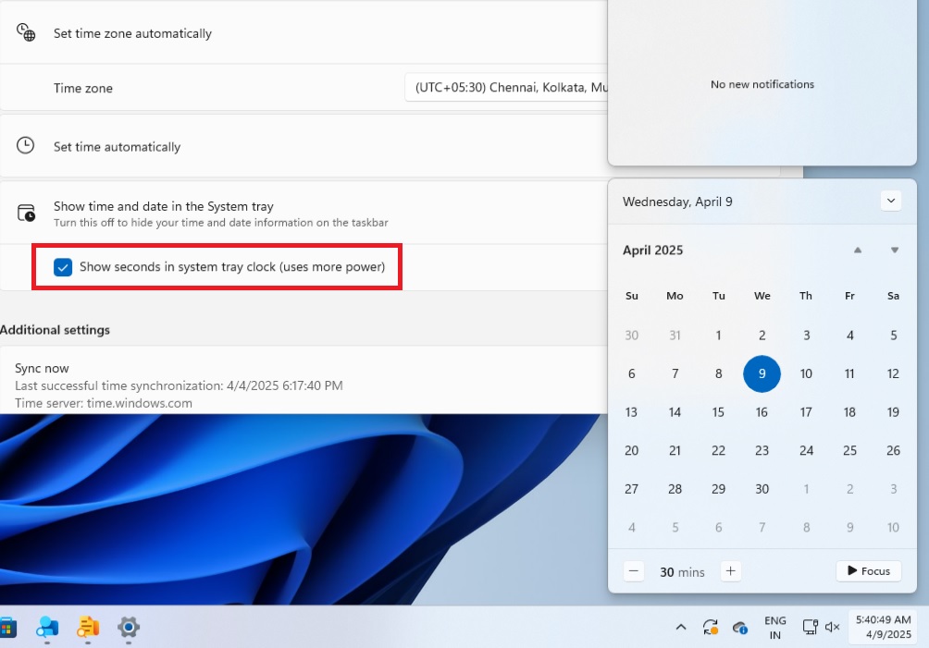Select April 7 in the calendar

pos(675,374)
